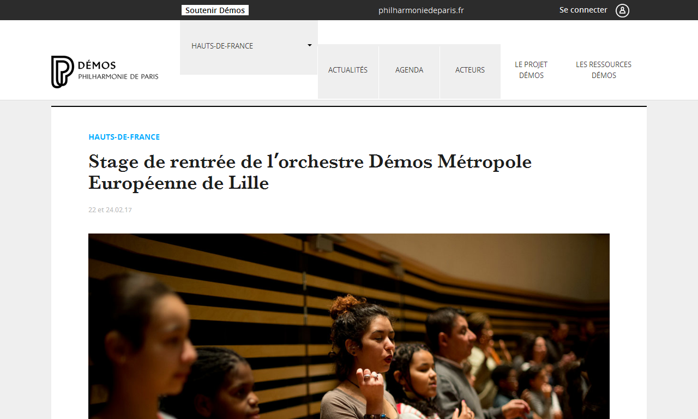Click the Philharmonie P logo icon
Image resolution: width=698 pixels, height=419 pixels.
(x=62, y=71)
